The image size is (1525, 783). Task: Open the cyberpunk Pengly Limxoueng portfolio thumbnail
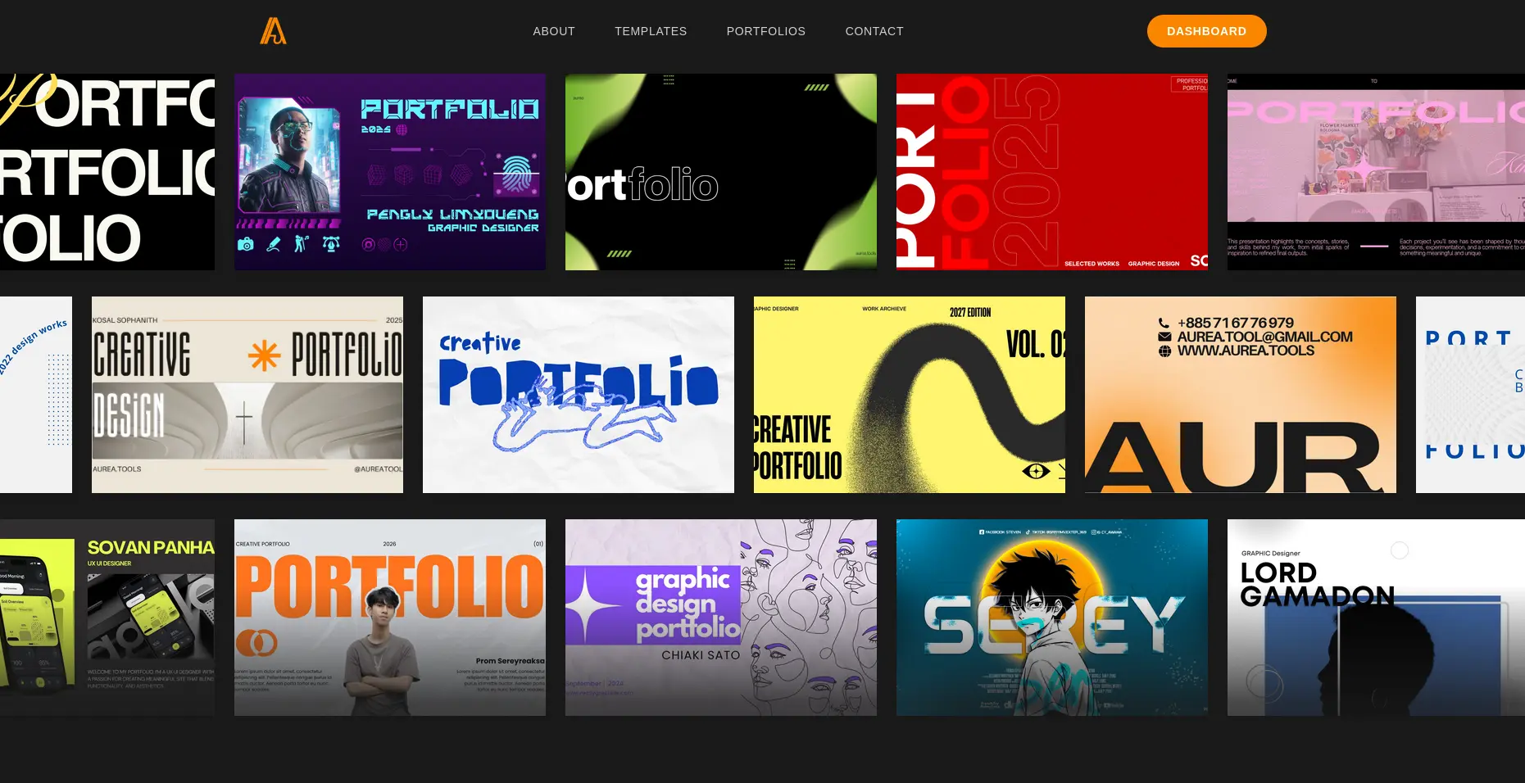tap(390, 172)
